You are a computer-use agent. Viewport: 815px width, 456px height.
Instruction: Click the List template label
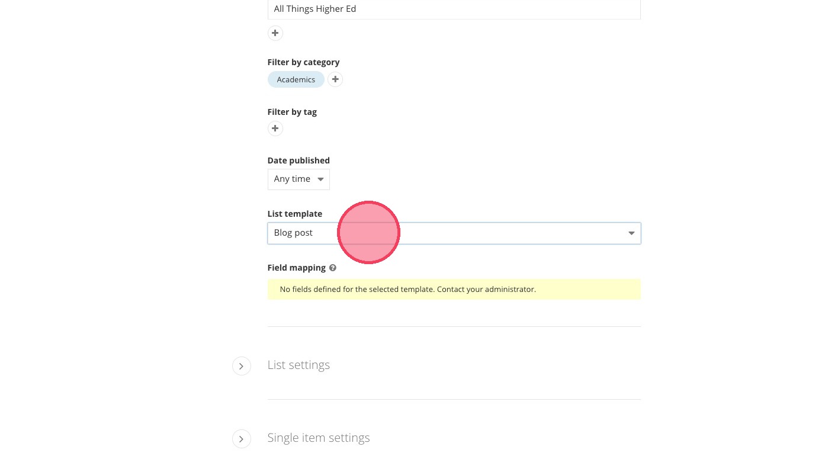294,214
